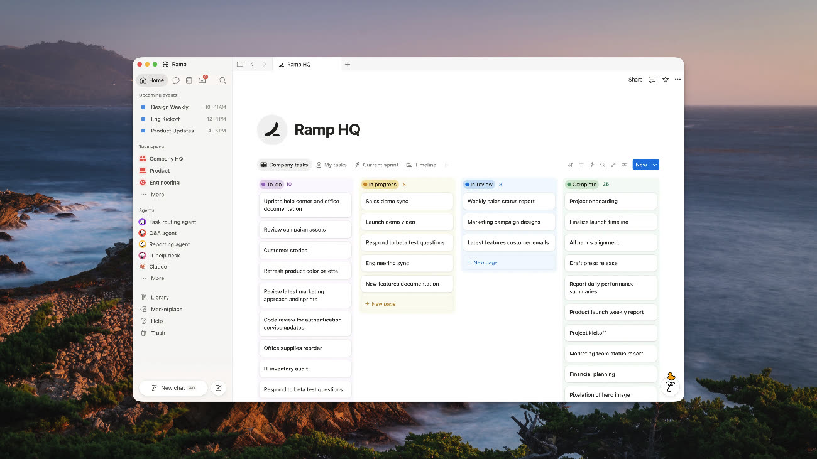Select the purple To-do status label
Viewport: 817px width, 459px height.
point(271,185)
